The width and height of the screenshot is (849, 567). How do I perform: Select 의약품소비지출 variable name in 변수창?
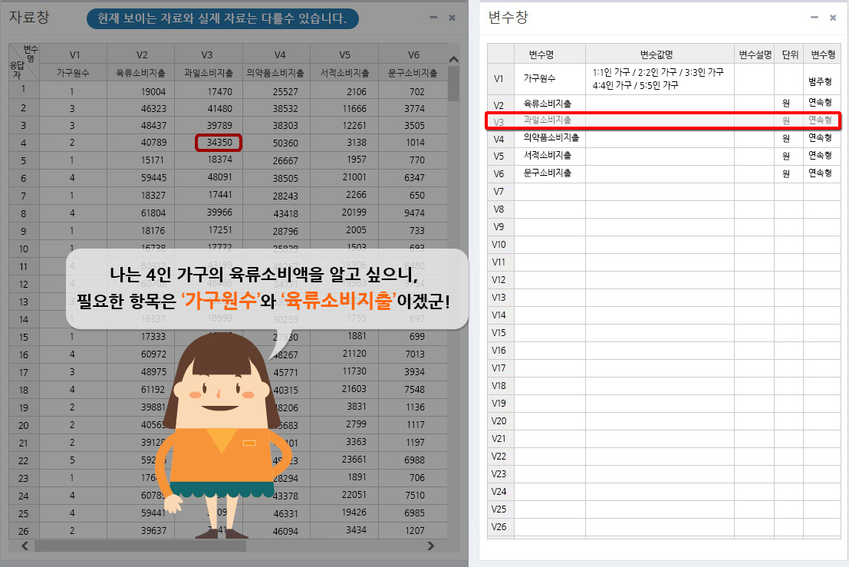click(x=551, y=138)
